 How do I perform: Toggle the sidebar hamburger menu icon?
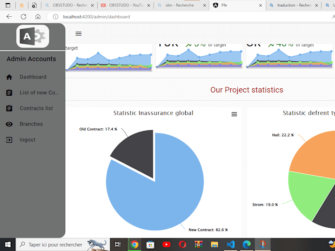click(x=79, y=34)
